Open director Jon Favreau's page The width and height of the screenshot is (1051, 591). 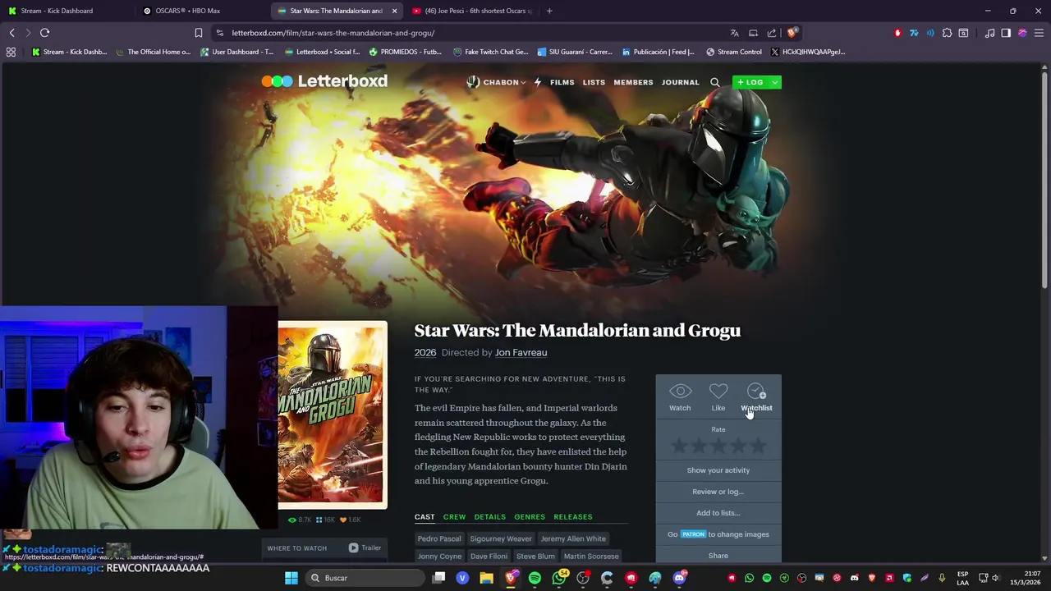click(521, 353)
